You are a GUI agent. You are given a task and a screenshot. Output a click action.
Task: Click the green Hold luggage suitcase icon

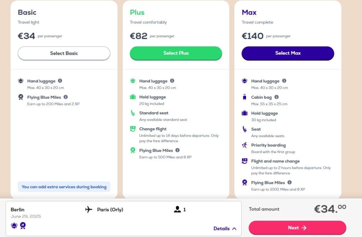tap(133, 97)
